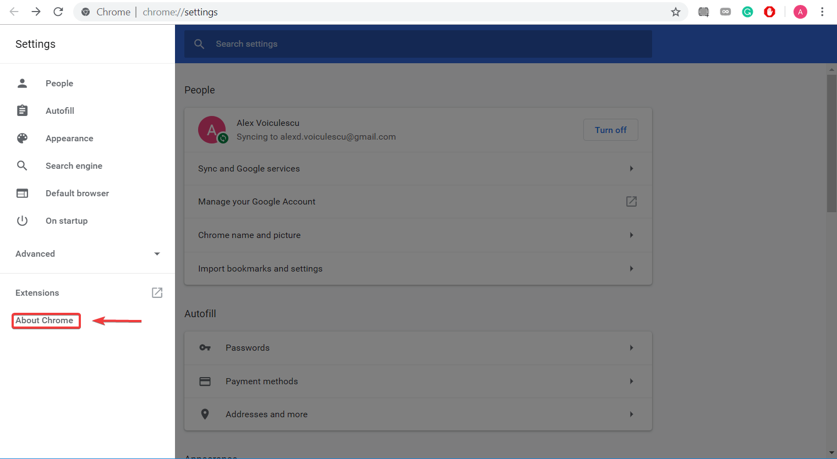Click the Syncing to email address text

316,136
